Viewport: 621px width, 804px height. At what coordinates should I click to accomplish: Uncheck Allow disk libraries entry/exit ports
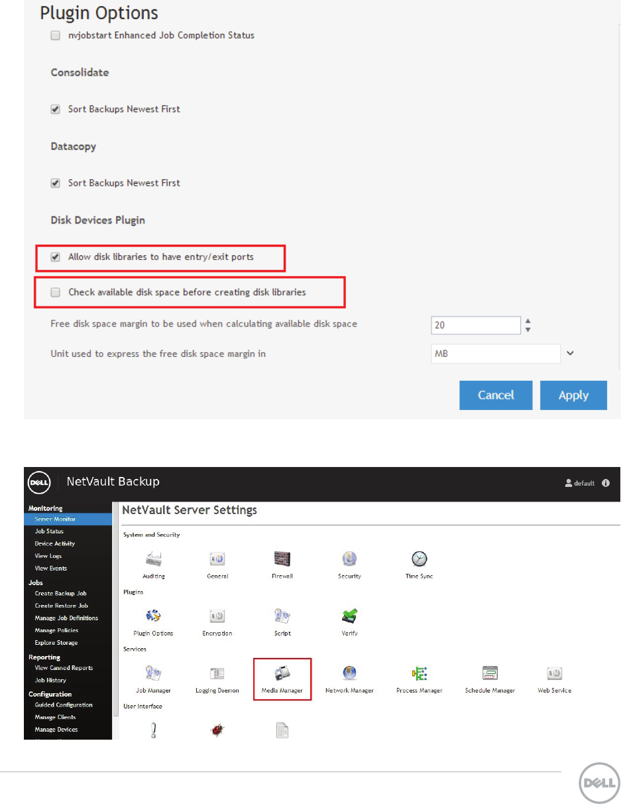click(56, 256)
